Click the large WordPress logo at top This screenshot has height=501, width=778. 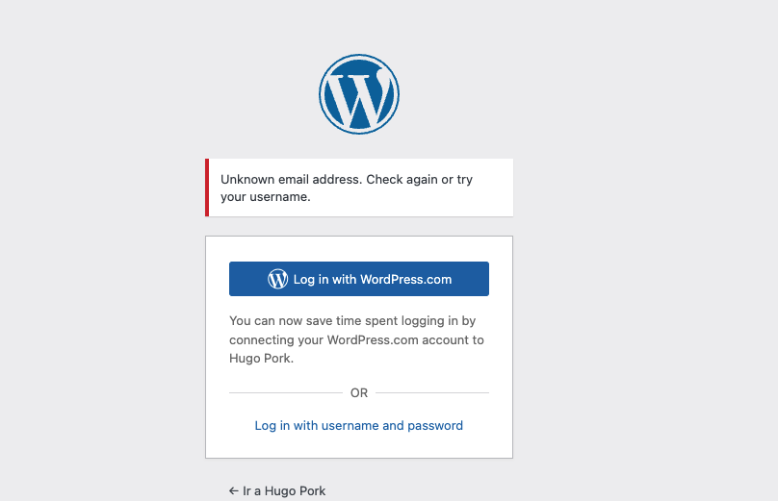pyautogui.click(x=359, y=94)
